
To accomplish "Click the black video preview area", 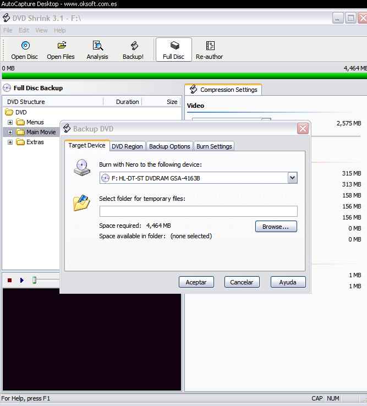I will pyautogui.click(x=92, y=339).
